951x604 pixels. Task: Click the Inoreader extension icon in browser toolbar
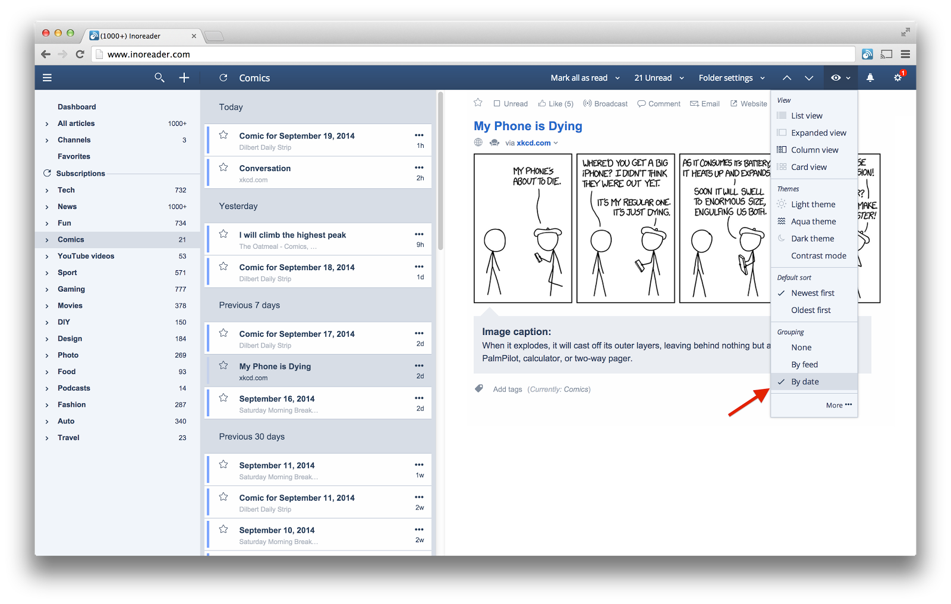867,54
